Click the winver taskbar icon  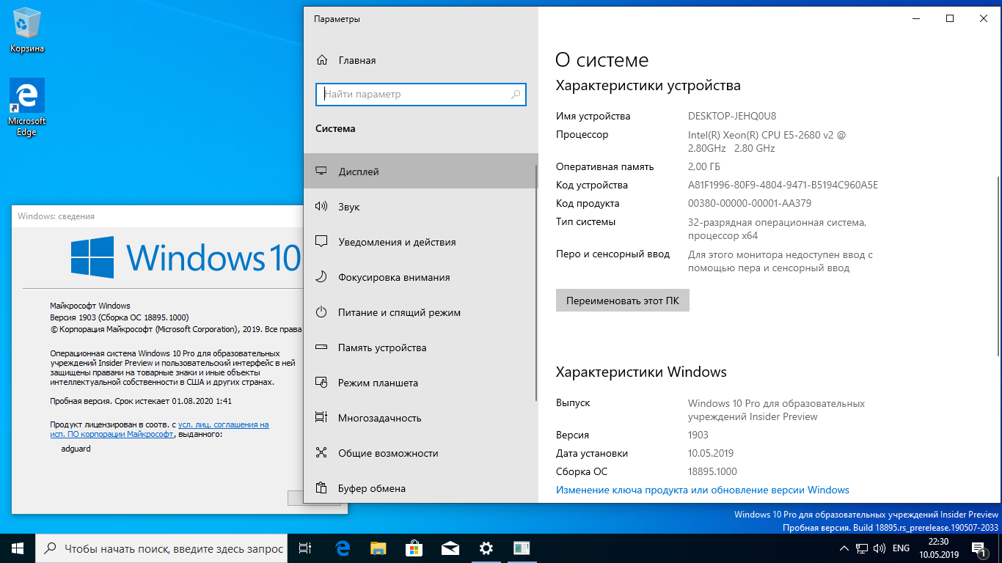pyautogui.click(x=522, y=548)
